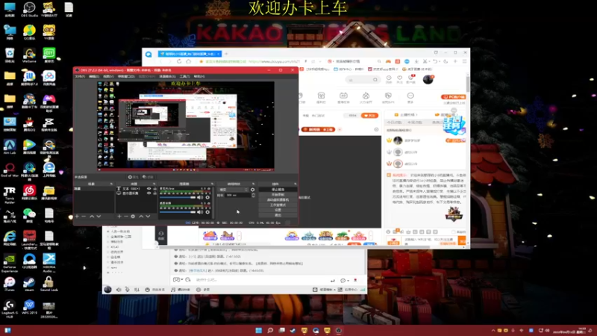Open the God of War desktop shortcut
The width and height of the screenshot is (597, 336).
10,169
